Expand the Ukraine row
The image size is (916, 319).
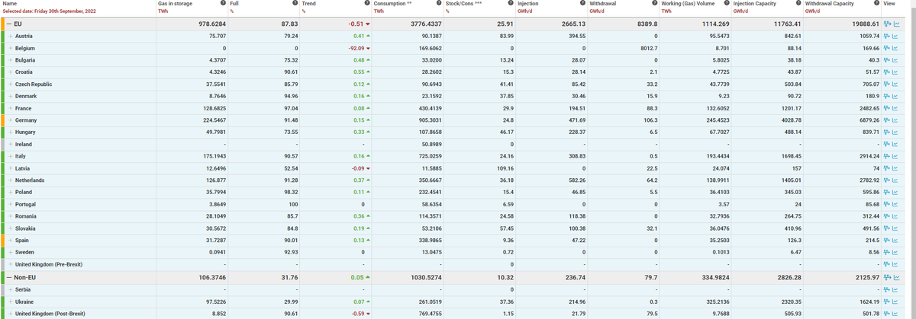click(11, 301)
